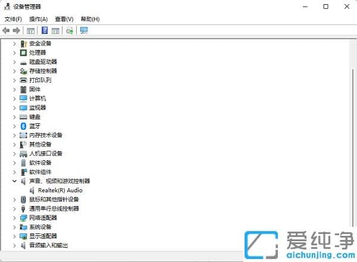This screenshot has height=262, width=357.
Task: Click the 内存技术设备 icon
Action: tap(23, 135)
